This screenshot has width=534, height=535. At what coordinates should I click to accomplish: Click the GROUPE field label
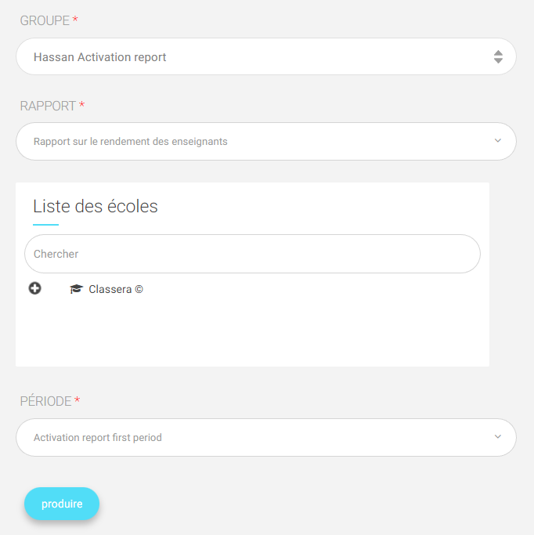click(45, 20)
